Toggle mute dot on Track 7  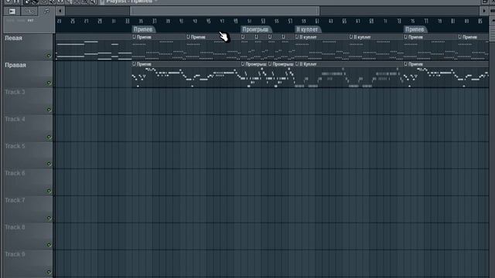click(49, 218)
